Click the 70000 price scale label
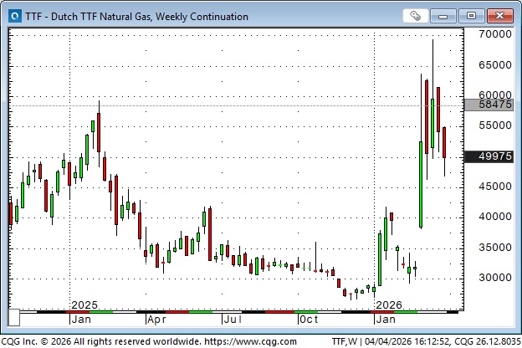The height and width of the screenshot is (348, 522). [490, 34]
